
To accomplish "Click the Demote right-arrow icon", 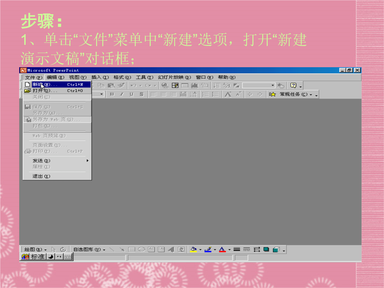I will pyautogui.click(x=260, y=94).
